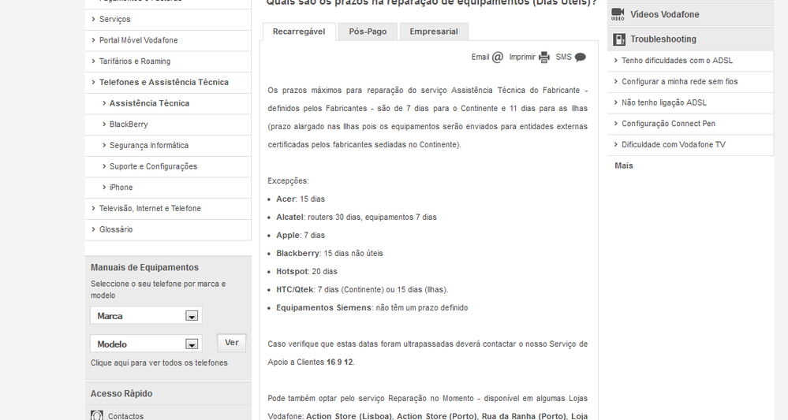This screenshot has width=788, height=420.
Task: Open 'Tenho dificuldades com o ADSL'
Action: (677, 61)
